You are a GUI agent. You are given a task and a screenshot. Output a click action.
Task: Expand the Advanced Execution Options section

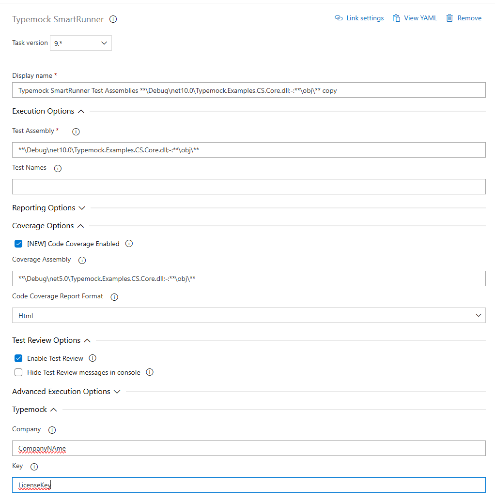tap(66, 392)
